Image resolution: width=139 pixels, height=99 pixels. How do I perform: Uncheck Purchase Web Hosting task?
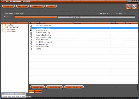point(31,28)
